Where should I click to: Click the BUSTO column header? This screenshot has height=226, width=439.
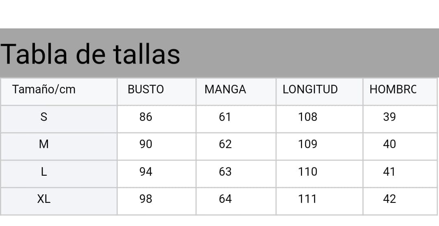146,89
